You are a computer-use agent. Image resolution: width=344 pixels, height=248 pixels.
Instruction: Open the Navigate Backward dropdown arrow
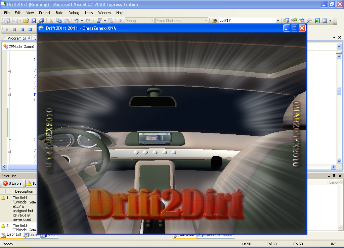pos(105,21)
